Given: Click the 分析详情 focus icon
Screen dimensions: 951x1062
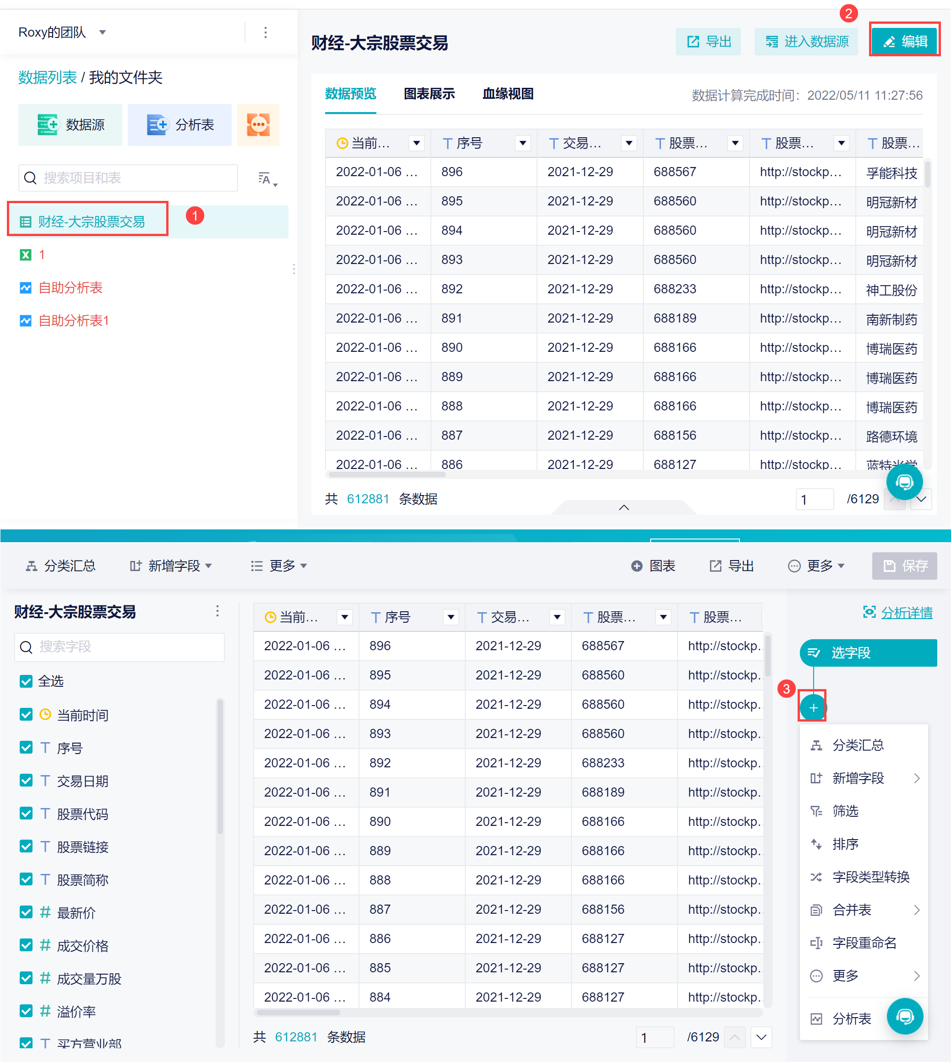Looking at the screenshot, I should pos(869,612).
